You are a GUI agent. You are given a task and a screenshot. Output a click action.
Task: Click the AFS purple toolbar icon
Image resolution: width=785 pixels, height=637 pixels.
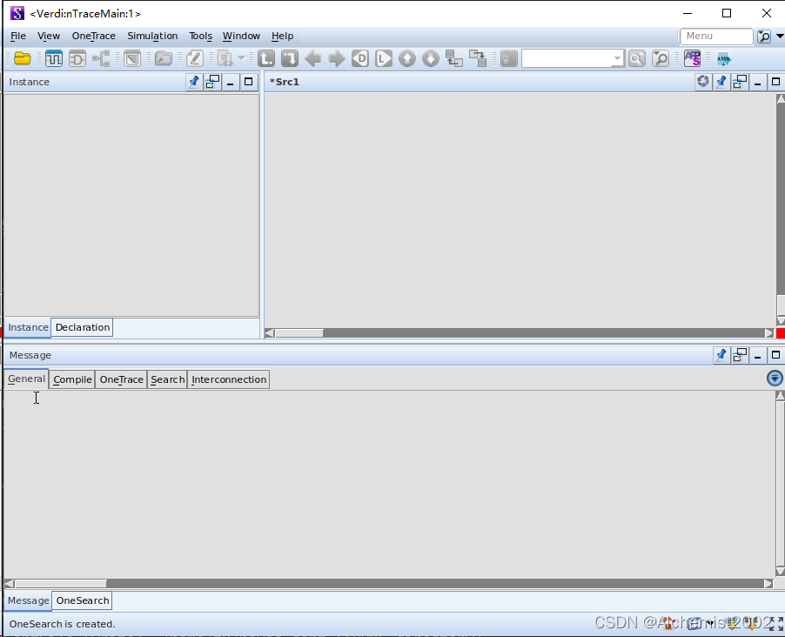point(693,58)
